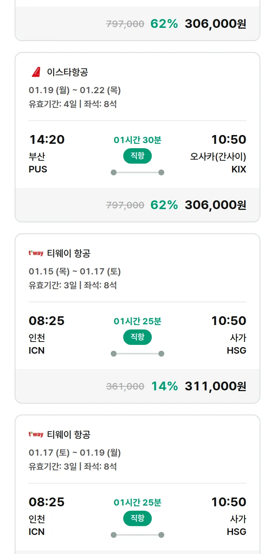Select the 01.19 (월) ~ 01.22 (목) date range
The image size is (275, 554).
(75, 90)
